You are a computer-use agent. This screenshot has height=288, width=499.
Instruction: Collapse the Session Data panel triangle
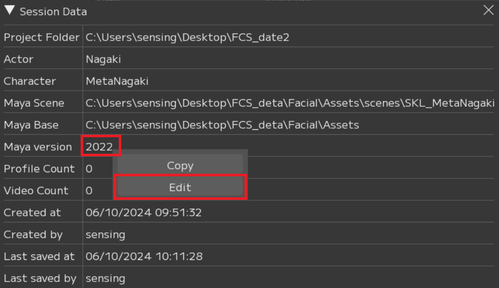click(x=9, y=11)
